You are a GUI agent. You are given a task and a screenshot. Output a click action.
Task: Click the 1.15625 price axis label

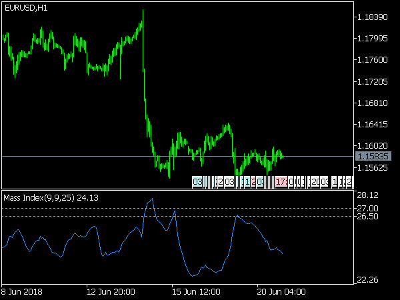(x=373, y=167)
